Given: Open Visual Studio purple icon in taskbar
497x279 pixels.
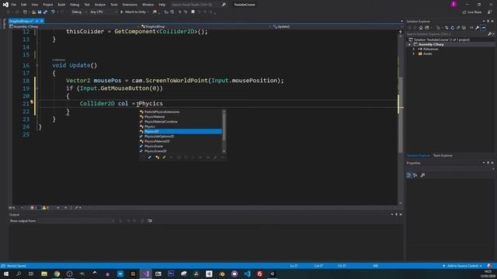Looking at the screenshot, I should 145,274.
